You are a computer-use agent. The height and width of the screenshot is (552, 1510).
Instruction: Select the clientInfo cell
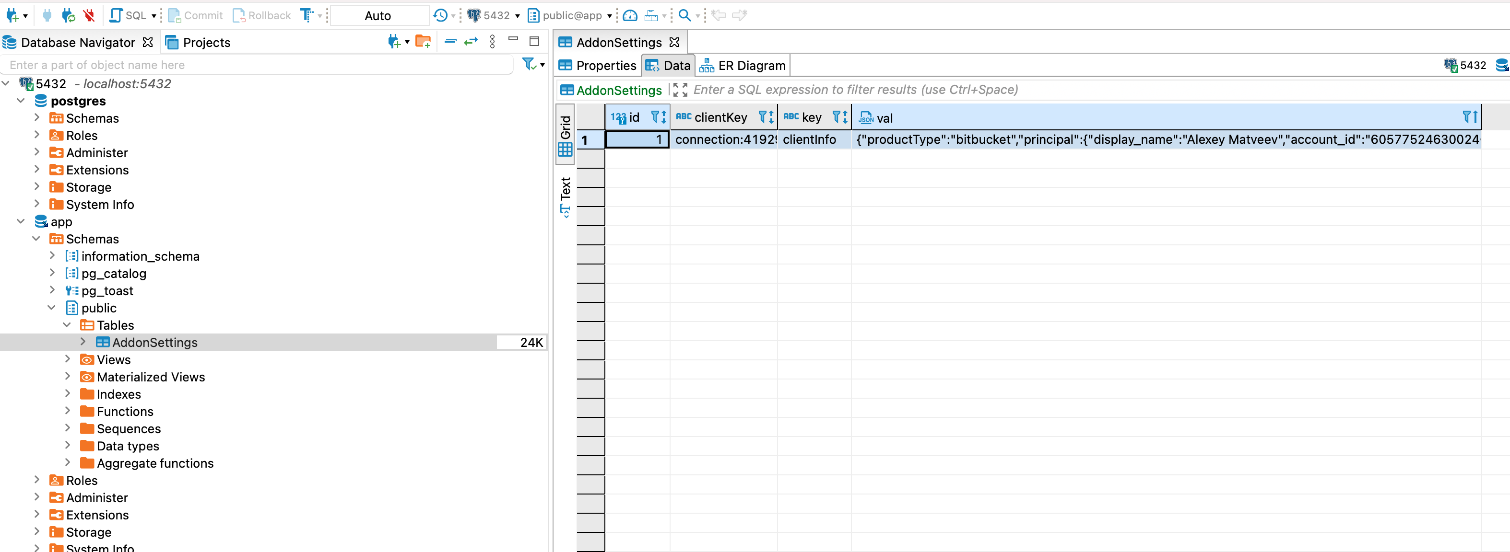(x=814, y=139)
